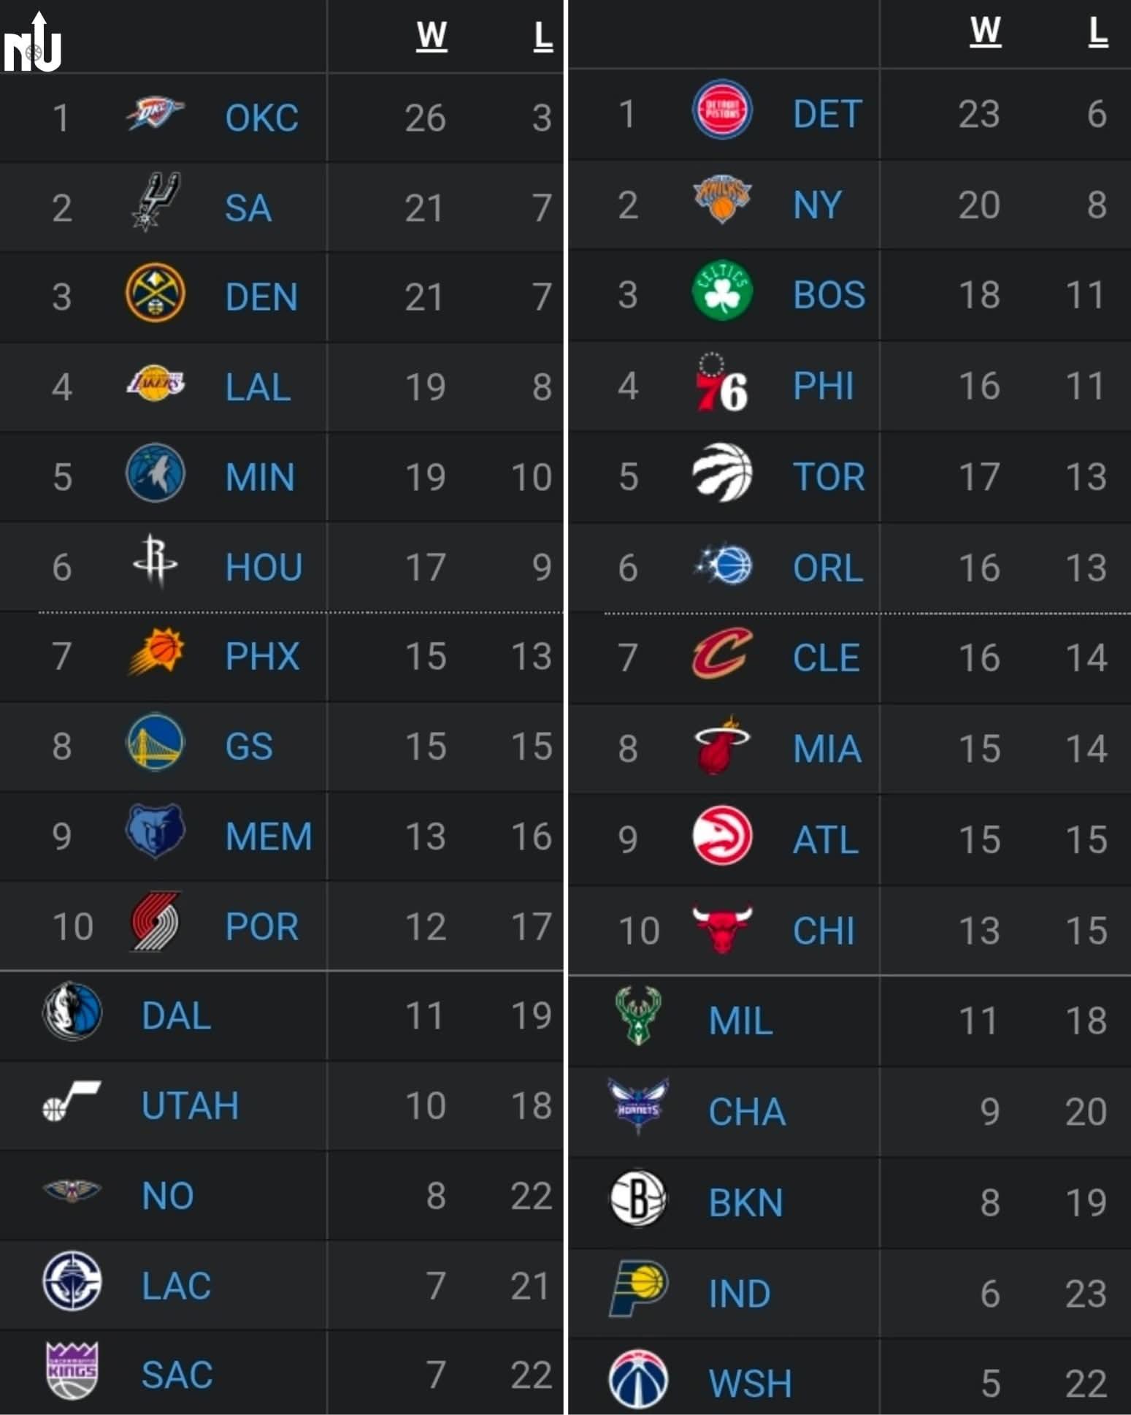
Task: Click the WSH team name link
Action: point(750,1383)
